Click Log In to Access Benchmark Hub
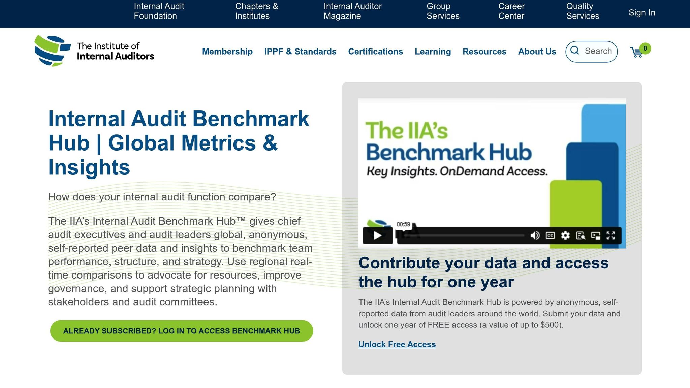The image size is (690, 388). 181,331
